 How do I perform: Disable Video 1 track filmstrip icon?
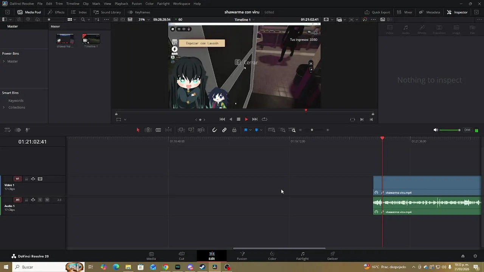click(40, 179)
